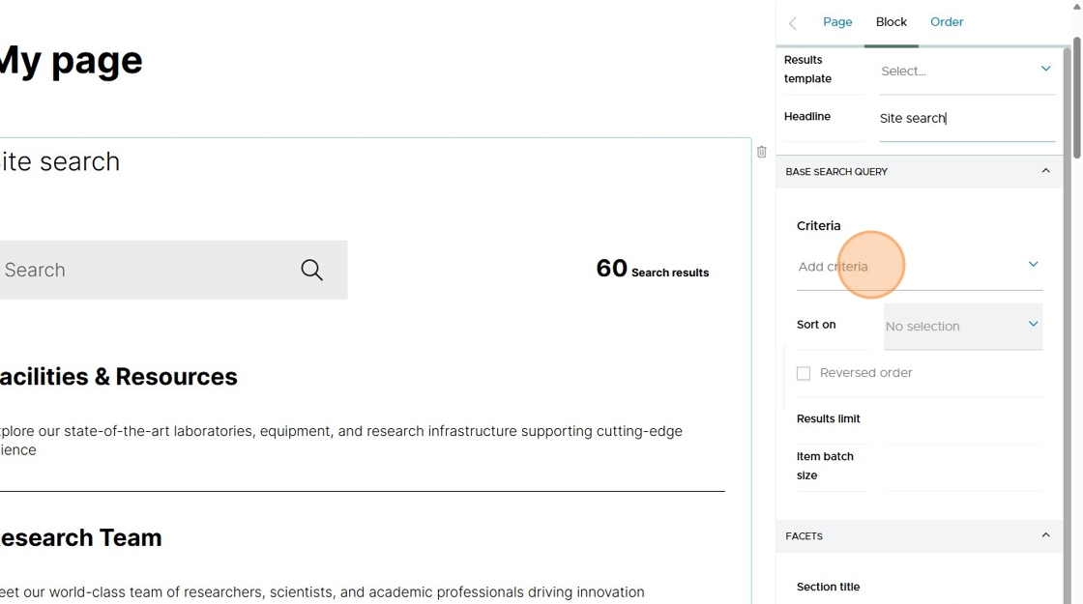This screenshot has height=604, width=1083.
Task: Click the Results limit field
Action: coord(963,419)
